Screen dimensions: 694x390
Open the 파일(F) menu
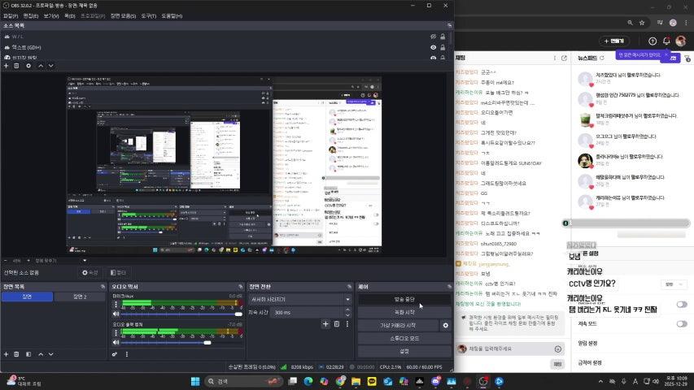point(11,15)
